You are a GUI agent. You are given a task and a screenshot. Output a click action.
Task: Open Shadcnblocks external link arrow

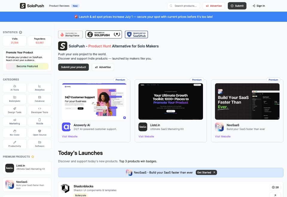(x=275, y=195)
